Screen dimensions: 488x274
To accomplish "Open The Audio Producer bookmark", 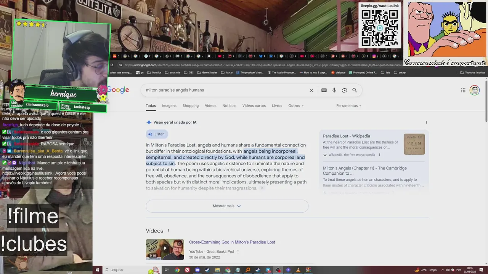I will (x=282, y=72).
